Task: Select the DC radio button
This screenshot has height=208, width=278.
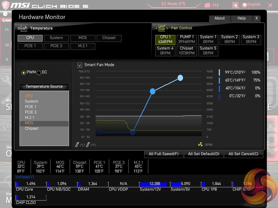Action: click(39, 73)
